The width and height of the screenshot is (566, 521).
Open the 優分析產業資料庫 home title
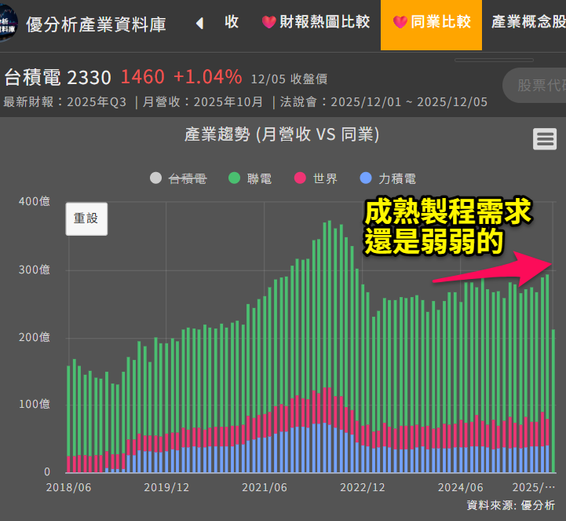click(x=96, y=24)
